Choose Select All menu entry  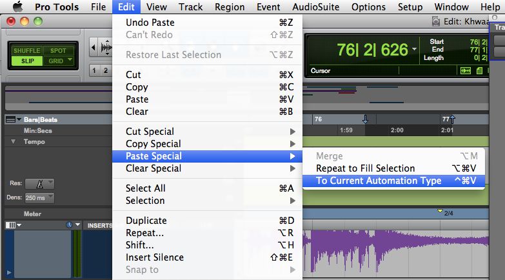click(x=208, y=188)
